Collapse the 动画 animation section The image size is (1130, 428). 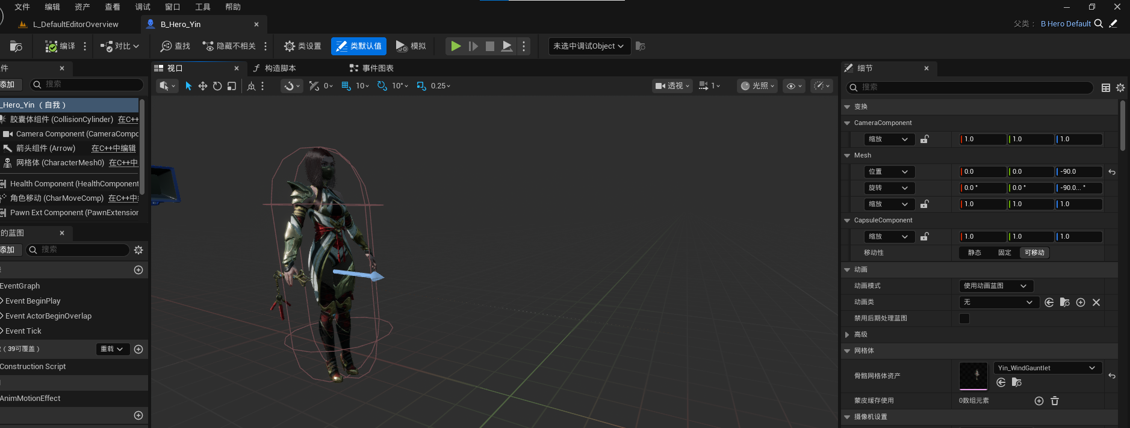coord(847,269)
